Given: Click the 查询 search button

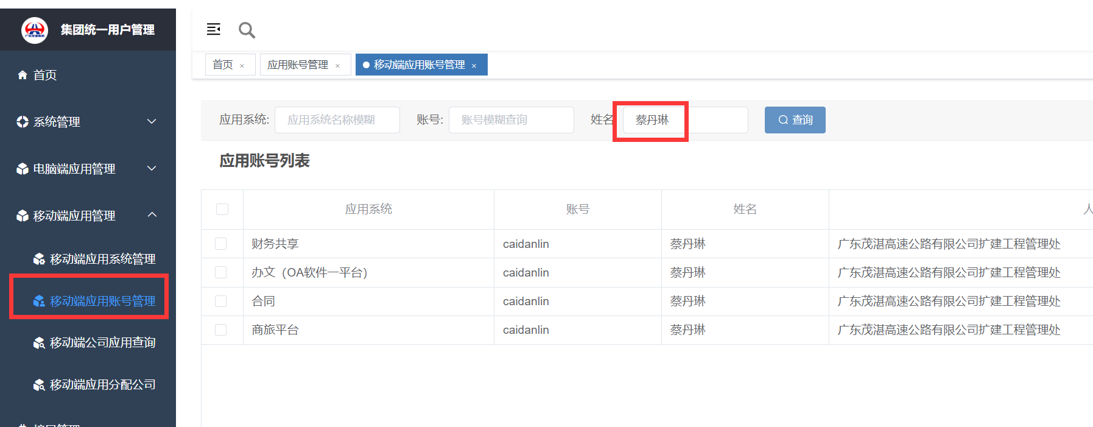Looking at the screenshot, I should pos(795,120).
